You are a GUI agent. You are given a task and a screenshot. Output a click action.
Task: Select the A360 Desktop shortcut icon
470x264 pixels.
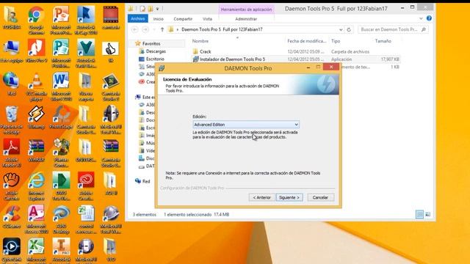click(x=61, y=219)
